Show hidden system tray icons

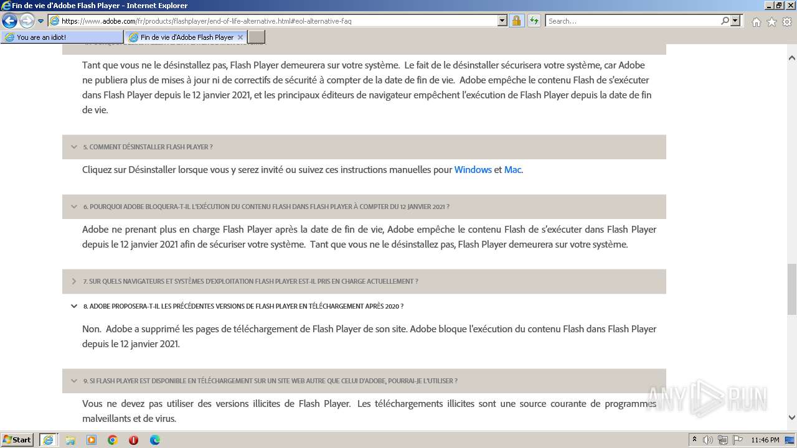[x=694, y=440]
